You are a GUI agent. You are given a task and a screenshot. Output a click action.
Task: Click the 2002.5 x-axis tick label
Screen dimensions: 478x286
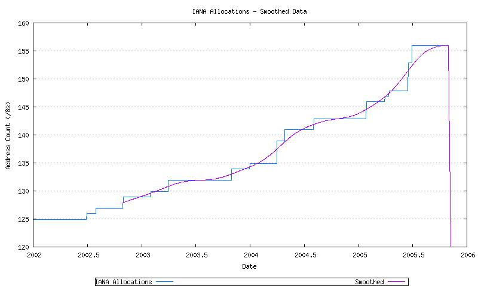(87, 255)
